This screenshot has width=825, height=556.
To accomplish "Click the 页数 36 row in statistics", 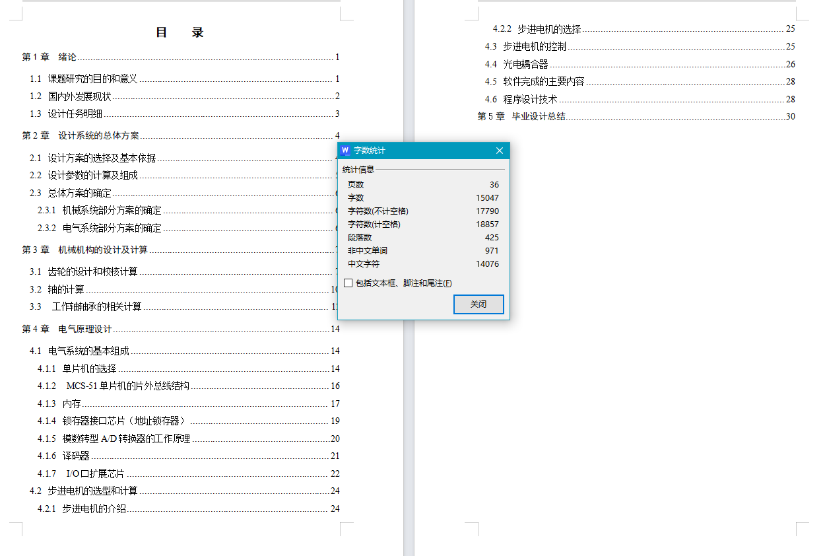I will coord(423,185).
